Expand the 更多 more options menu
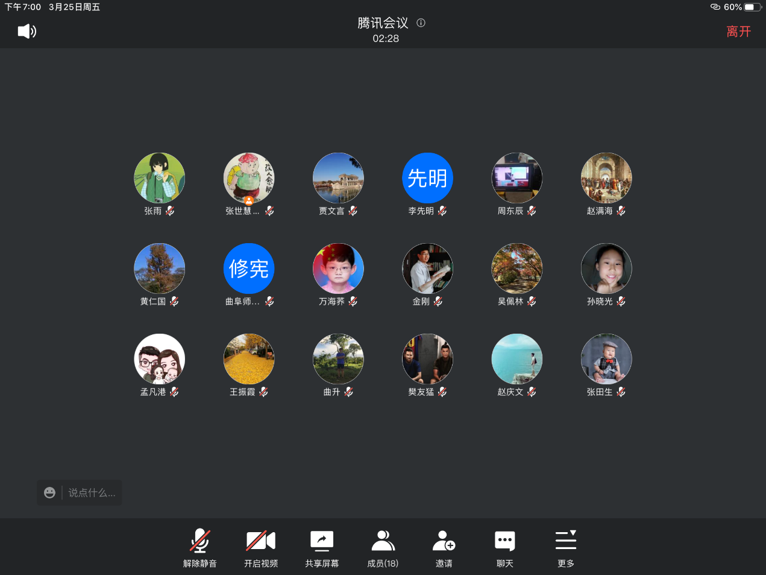The height and width of the screenshot is (575, 766). [566, 548]
